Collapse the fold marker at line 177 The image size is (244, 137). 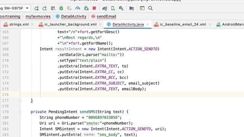click(20, 100)
